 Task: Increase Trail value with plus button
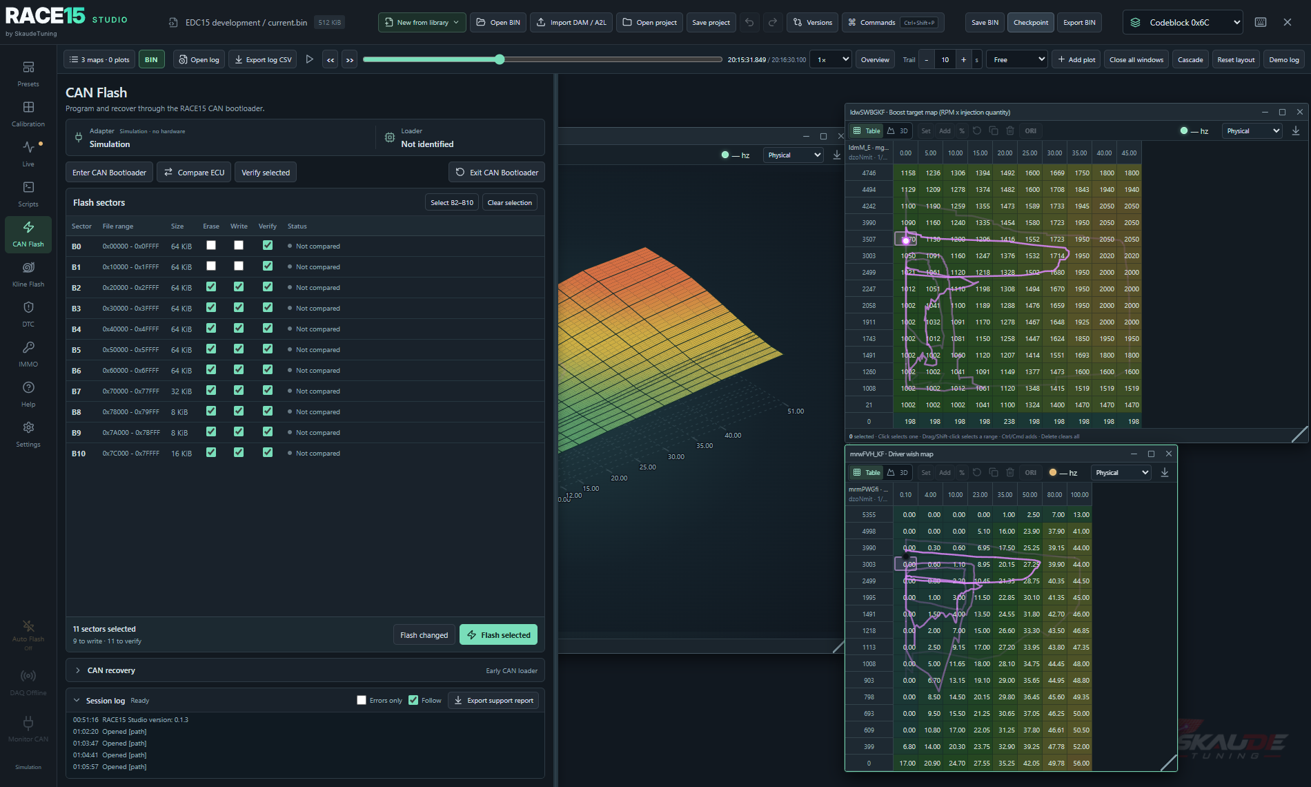[963, 59]
